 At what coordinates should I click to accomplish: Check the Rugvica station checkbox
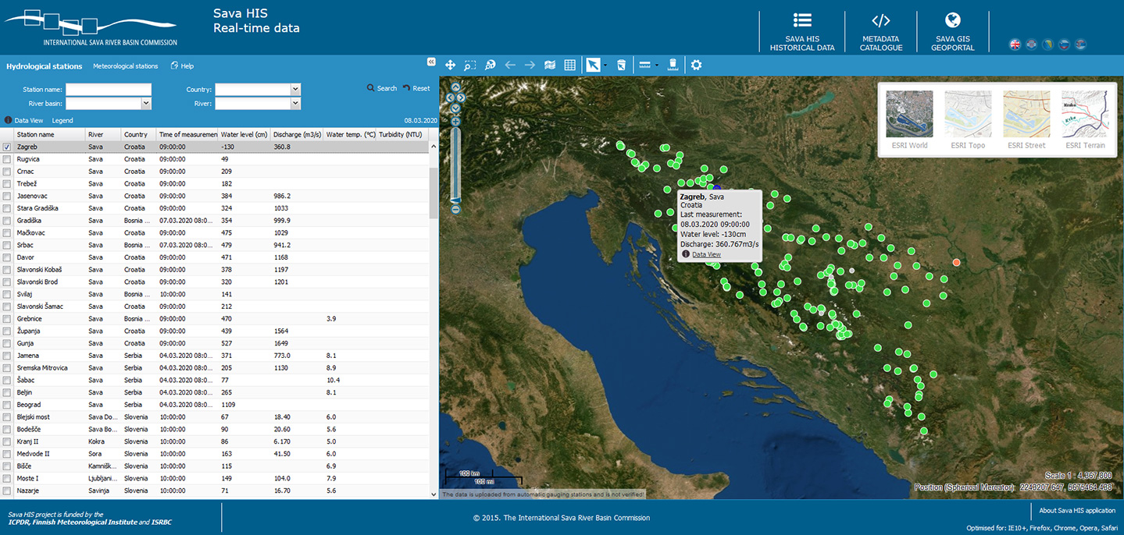point(7,159)
